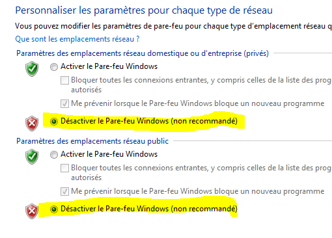Click highlighted Désactiver label text for private networks
This screenshot has height=238, width=332.
(149, 121)
